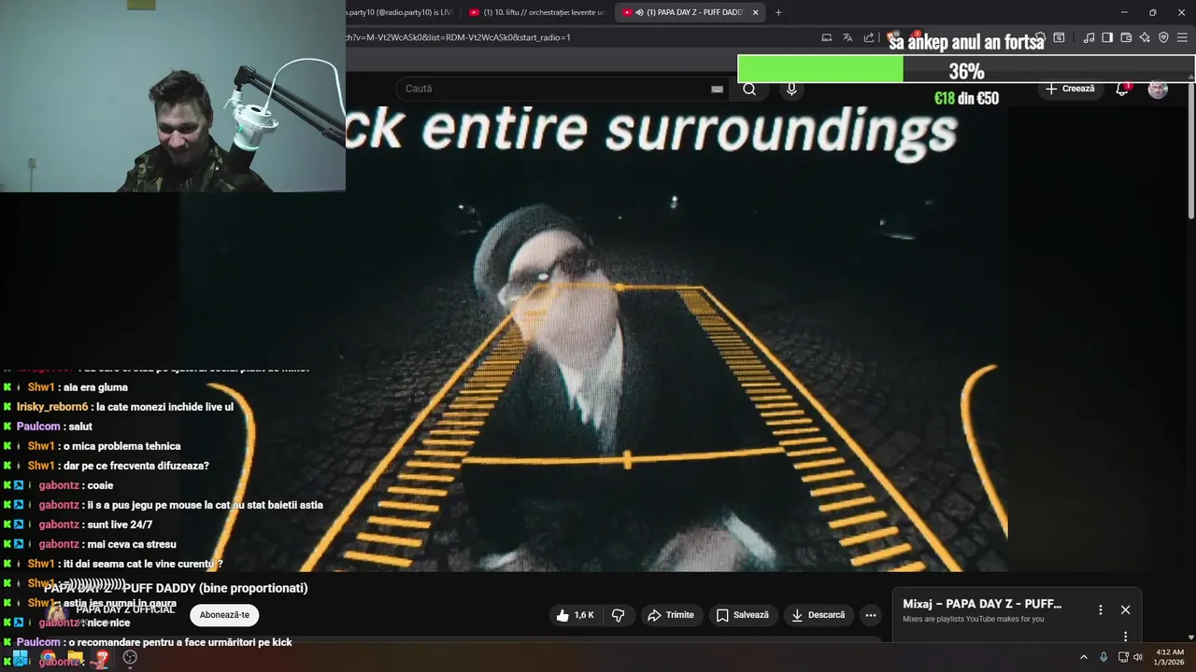This screenshot has height=672, width=1196.
Task: Open the browser wallet icon
Action: coord(1126,37)
